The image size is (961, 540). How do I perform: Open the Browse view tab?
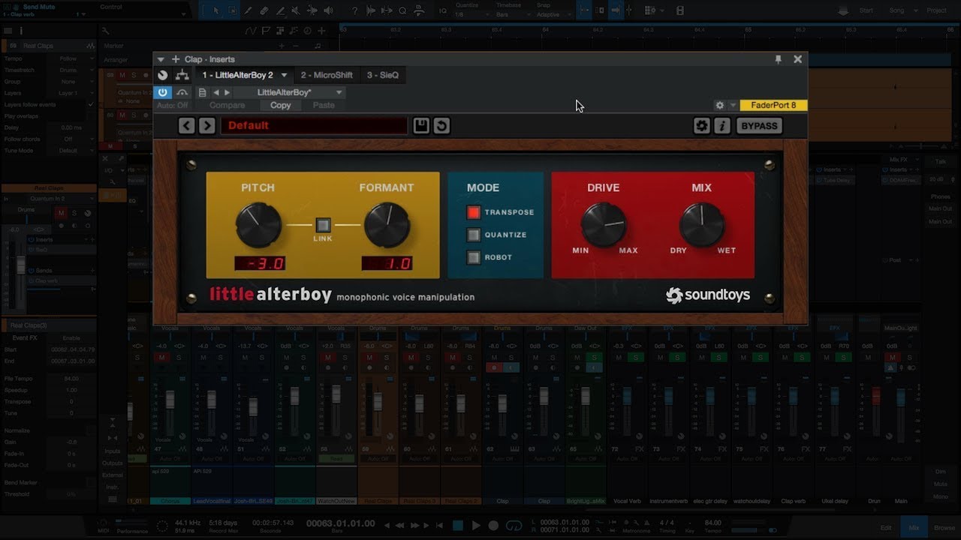pos(944,528)
